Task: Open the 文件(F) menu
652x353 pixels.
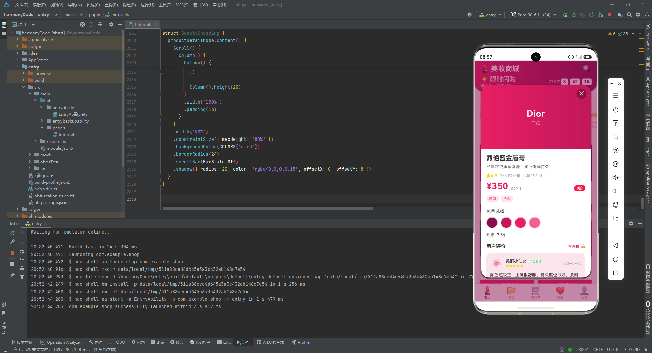Action: (x=21, y=5)
